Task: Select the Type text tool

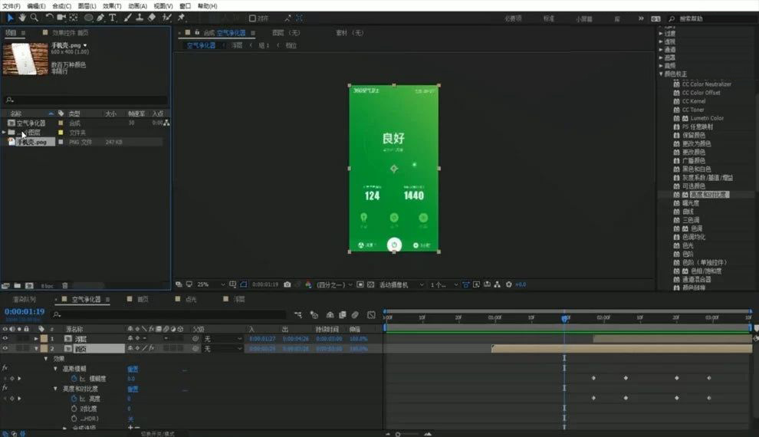Action: click(x=113, y=18)
